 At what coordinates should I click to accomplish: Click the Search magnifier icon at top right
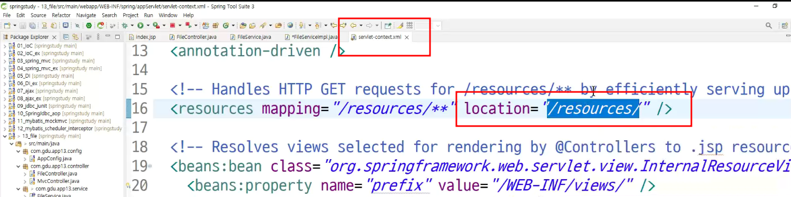coord(769,25)
